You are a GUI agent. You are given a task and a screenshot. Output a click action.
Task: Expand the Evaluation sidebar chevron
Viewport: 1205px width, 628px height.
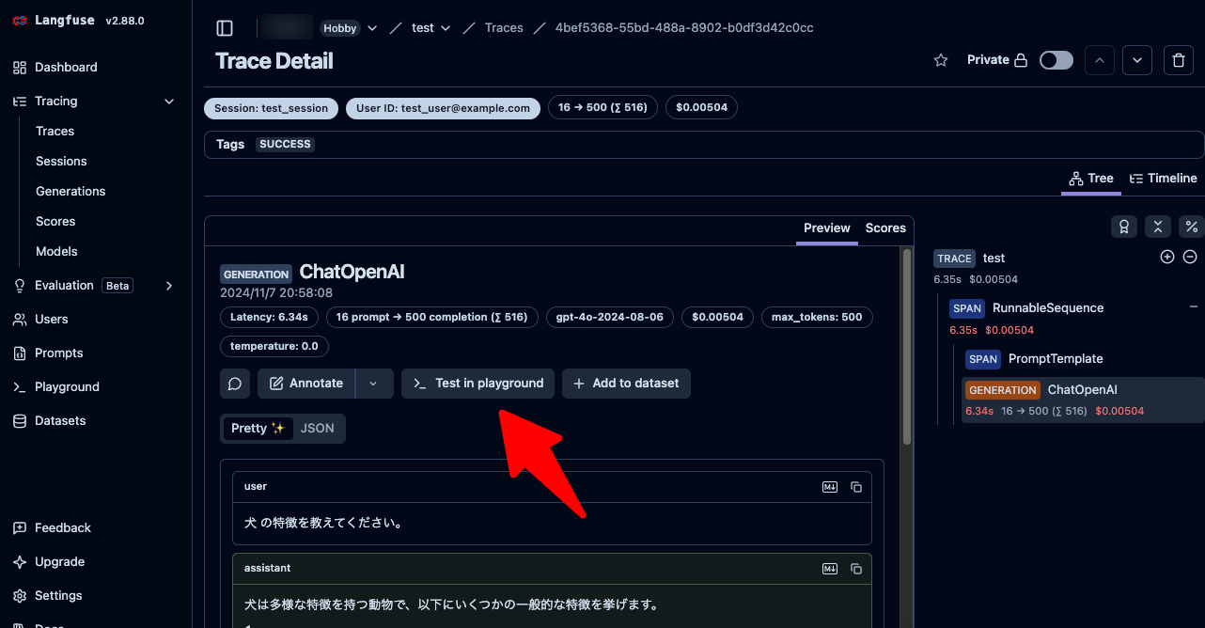pos(169,286)
